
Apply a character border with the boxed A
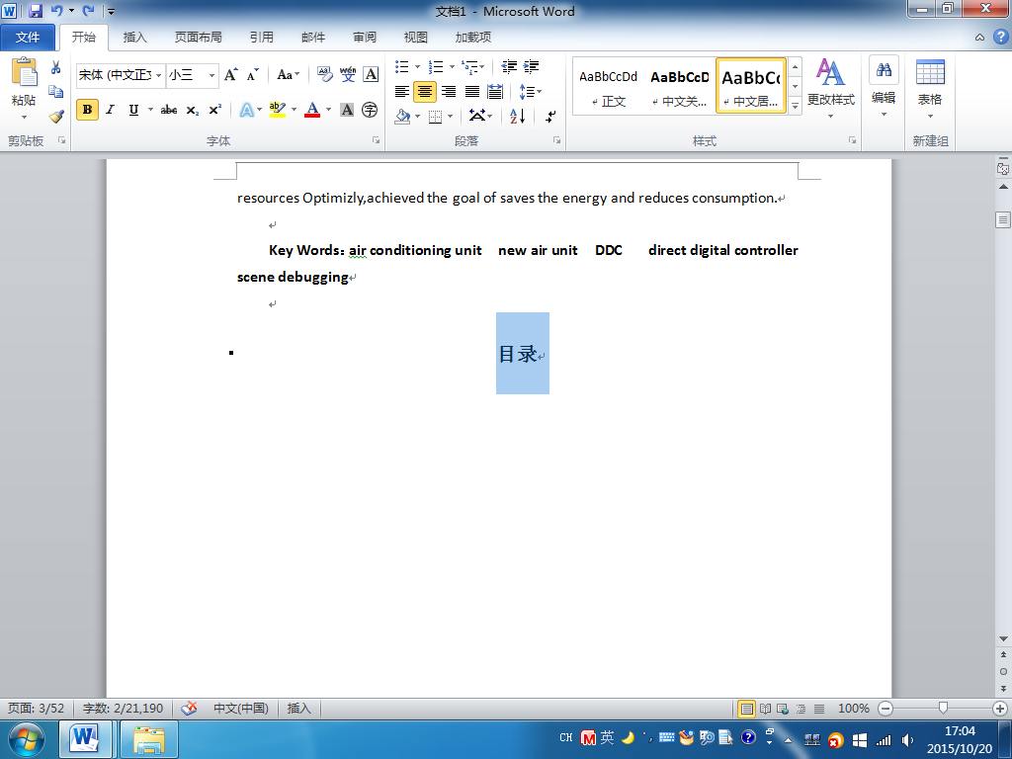[372, 75]
